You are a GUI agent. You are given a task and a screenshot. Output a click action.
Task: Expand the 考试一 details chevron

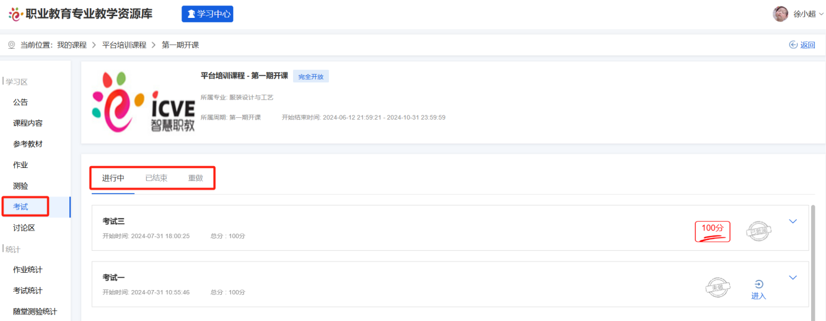pyautogui.click(x=793, y=278)
